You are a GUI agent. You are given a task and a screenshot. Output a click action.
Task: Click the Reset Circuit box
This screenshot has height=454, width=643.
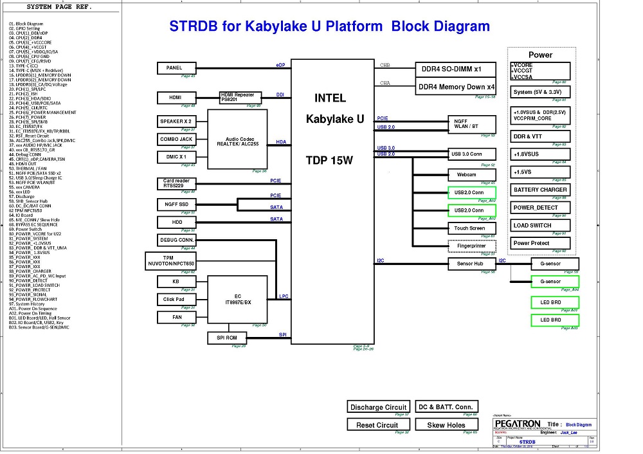click(x=378, y=424)
